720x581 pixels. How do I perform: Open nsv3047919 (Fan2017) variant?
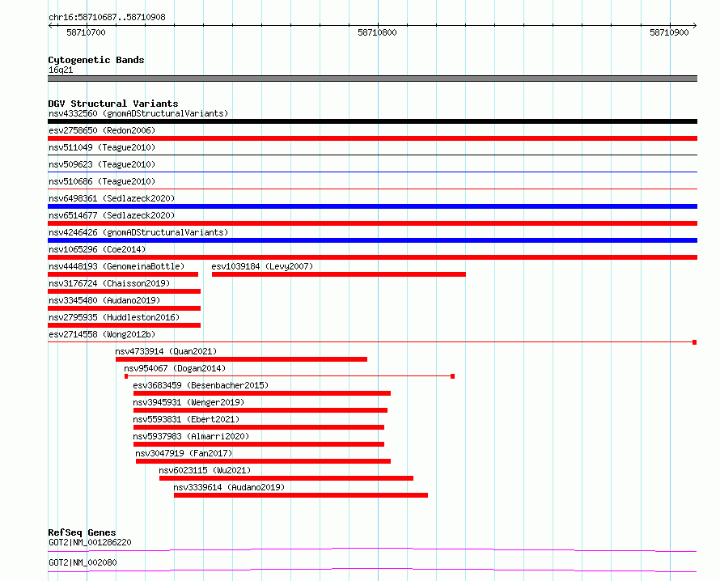point(184,453)
